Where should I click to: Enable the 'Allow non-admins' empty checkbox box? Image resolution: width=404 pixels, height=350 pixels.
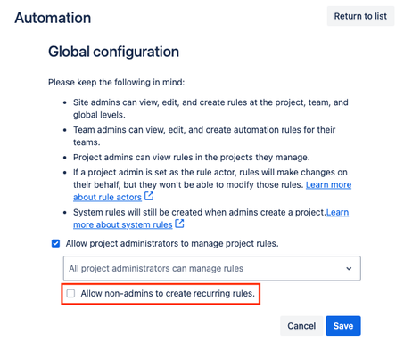point(70,293)
